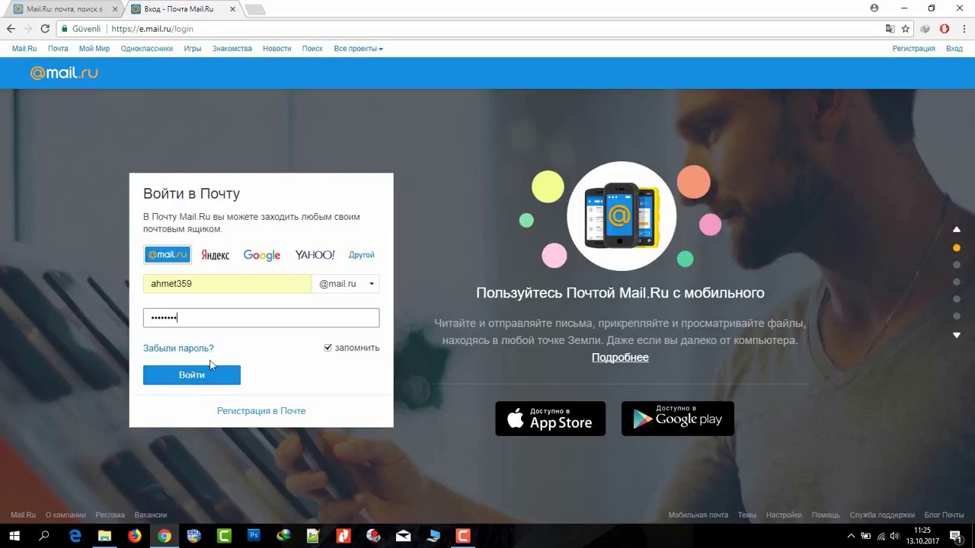
Task: Launch Microsoft Edge from taskbar
Action: pos(75,536)
